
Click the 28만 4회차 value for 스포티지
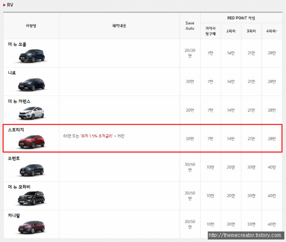272,139
